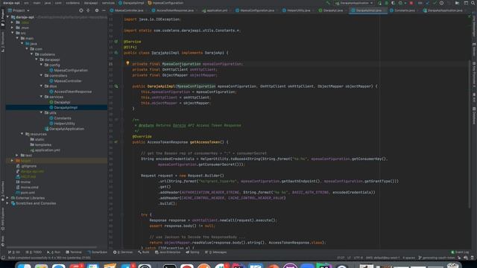Expand Scratches and Consoles node
477x268 pixels.
pyautogui.click(x=8, y=203)
